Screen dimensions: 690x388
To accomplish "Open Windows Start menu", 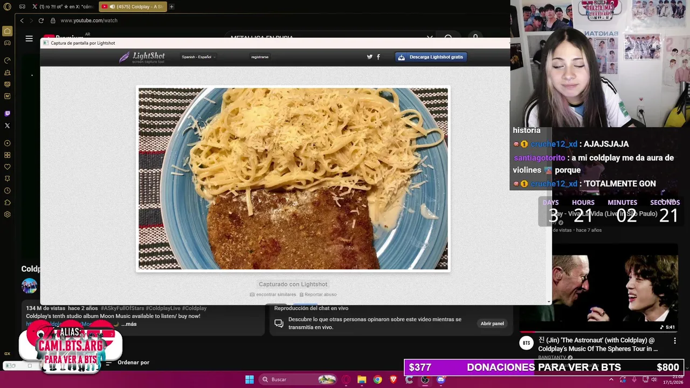I will pyautogui.click(x=250, y=379).
